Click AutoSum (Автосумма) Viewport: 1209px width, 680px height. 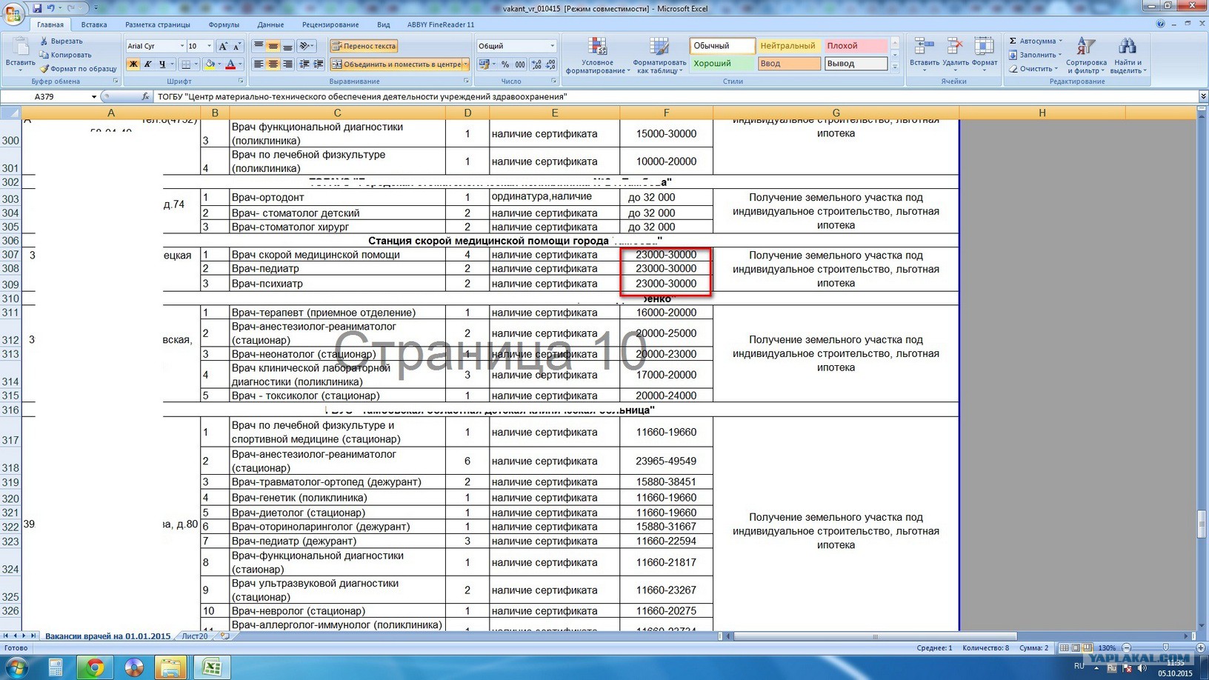(x=1036, y=41)
